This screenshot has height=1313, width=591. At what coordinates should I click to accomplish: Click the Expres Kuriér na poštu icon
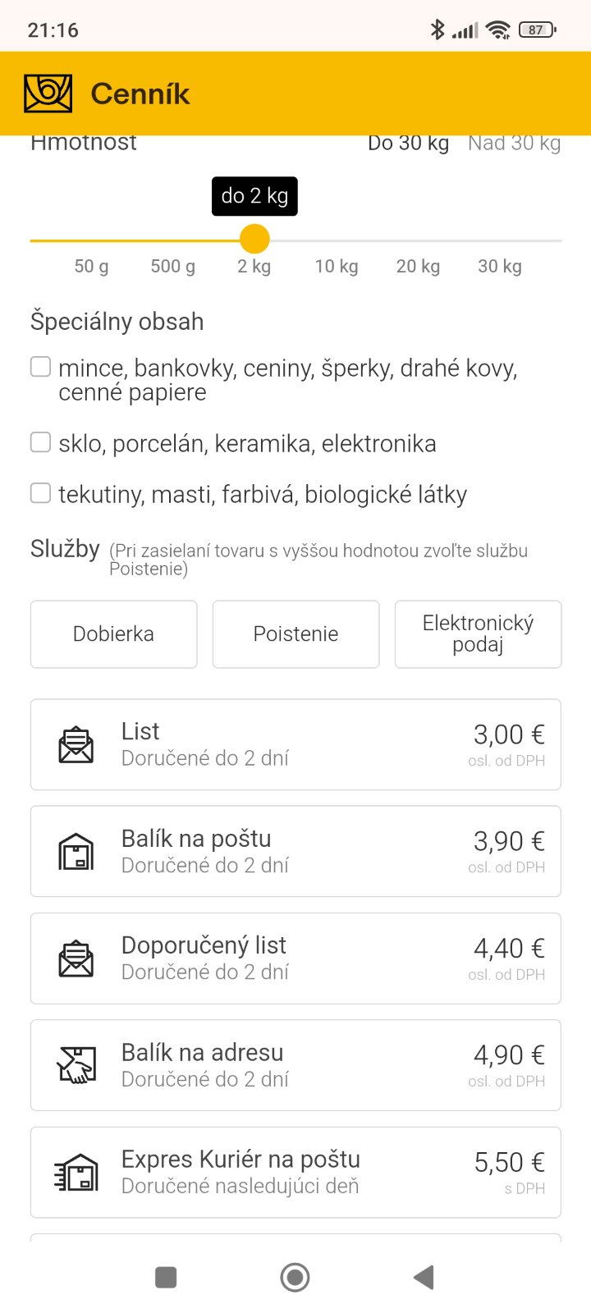tap(76, 1173)
